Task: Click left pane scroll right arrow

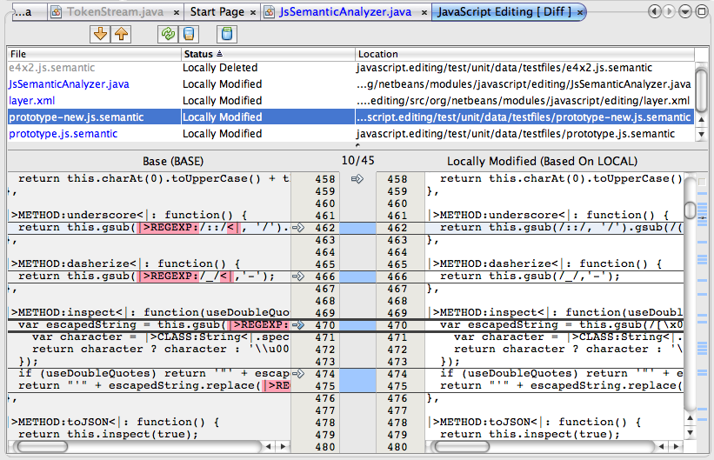Action: click(x=284, y=447)
